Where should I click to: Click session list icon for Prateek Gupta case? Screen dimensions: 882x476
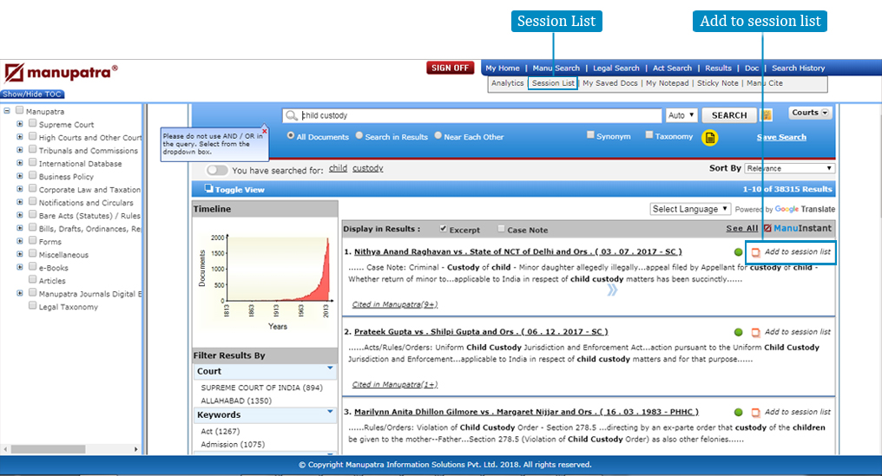(x=756, y=332)
